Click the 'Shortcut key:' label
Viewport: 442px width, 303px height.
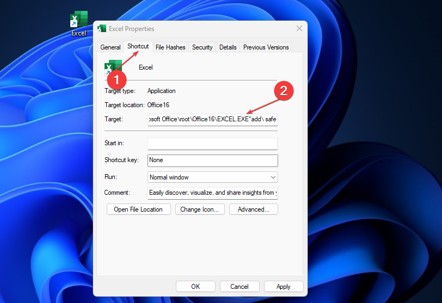pyautogui.click(x=121, y=160)
